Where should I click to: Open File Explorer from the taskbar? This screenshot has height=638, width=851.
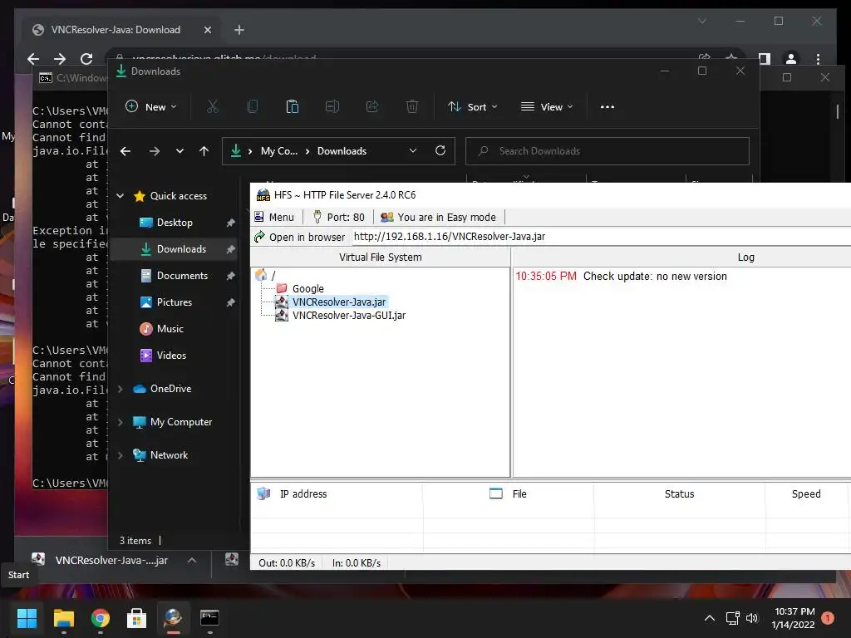63,618
